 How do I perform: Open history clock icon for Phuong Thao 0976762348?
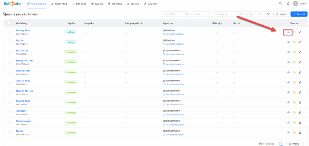(x=294, y=32)
